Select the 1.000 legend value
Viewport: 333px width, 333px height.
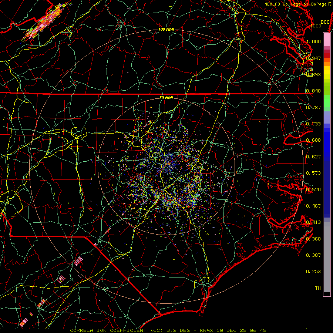(313, 41)
